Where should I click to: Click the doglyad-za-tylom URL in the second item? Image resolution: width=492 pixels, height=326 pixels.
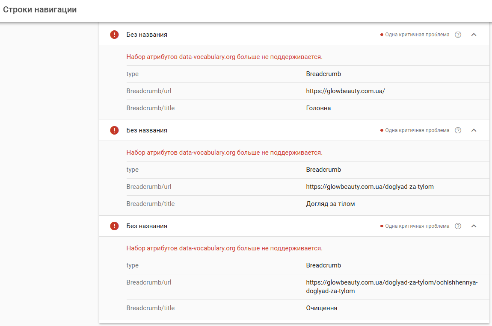coord(370,187)
